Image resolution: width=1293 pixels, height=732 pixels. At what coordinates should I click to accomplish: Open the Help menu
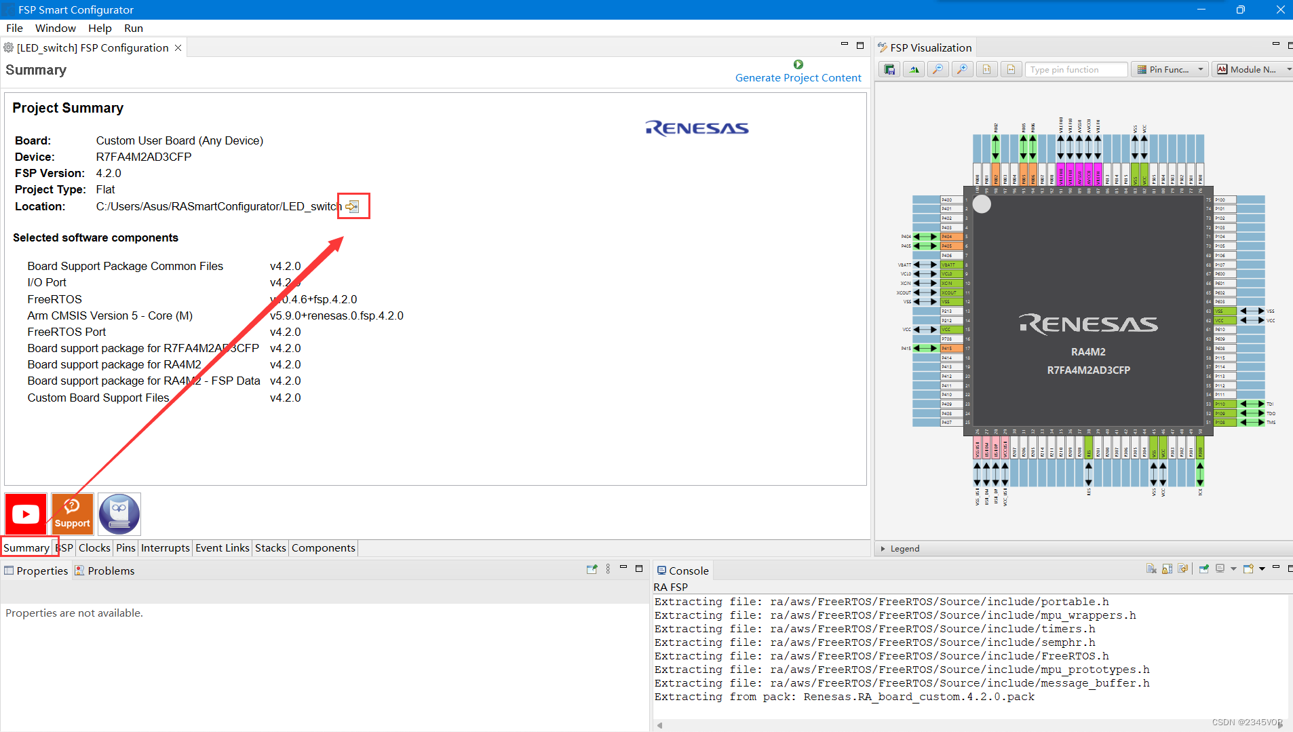[x=100, y=28]
